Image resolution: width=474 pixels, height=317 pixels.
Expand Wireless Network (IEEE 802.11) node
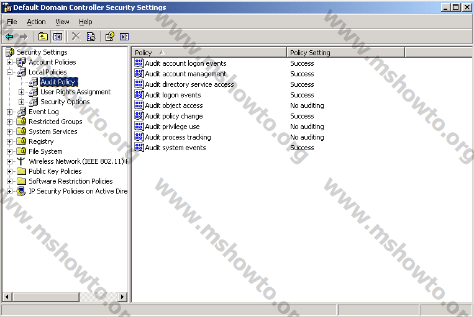point(10,161)
